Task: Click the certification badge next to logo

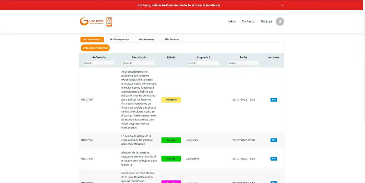Action: (109, 22)
